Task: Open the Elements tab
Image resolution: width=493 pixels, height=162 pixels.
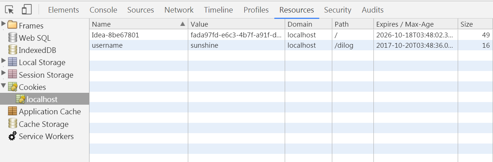Action: pos(63,10)
